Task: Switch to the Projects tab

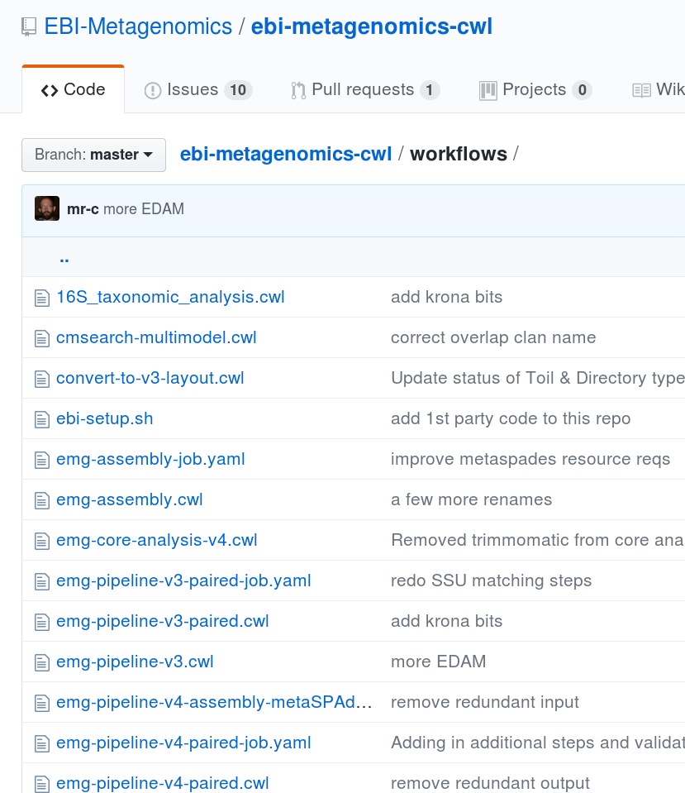Action: (x=535, y=89)
